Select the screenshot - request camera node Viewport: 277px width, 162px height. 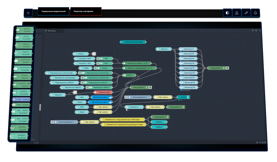tap(23, 61)
